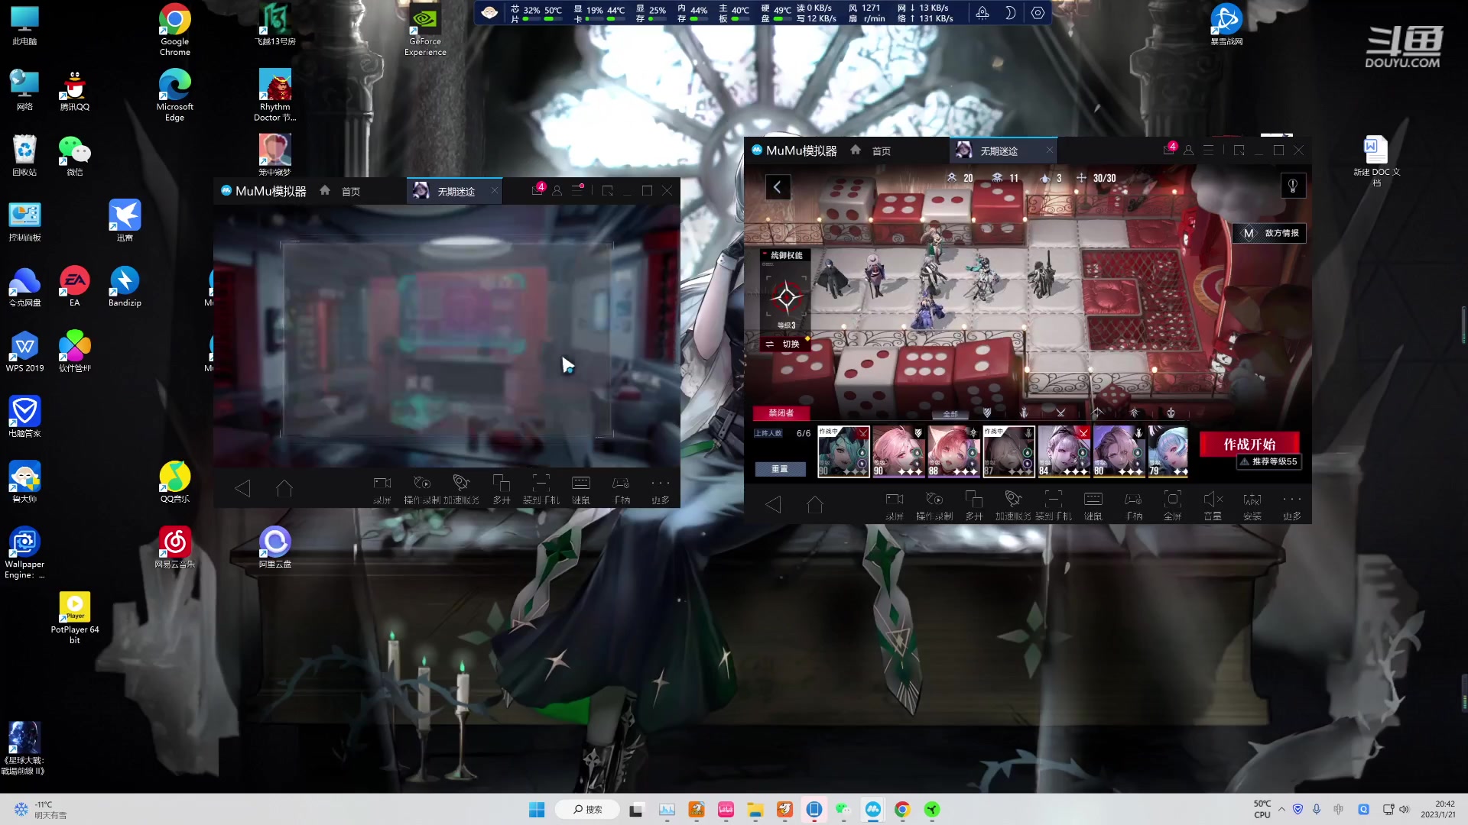Click the 统御权能 crosshair skill icon
Viewport: 1468px width, 825px height.
(786, 298)
